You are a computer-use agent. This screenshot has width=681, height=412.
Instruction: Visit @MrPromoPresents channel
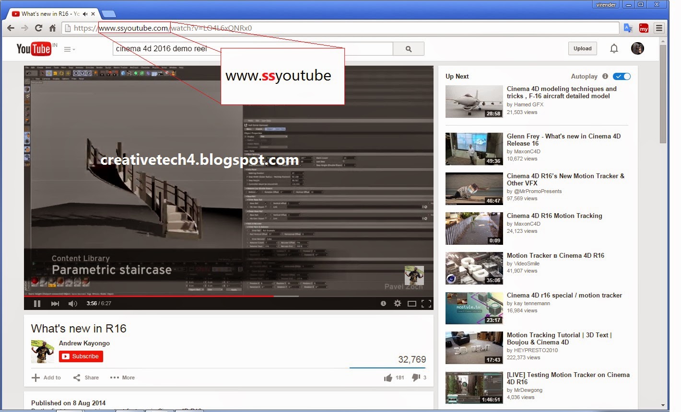(538, 191)
